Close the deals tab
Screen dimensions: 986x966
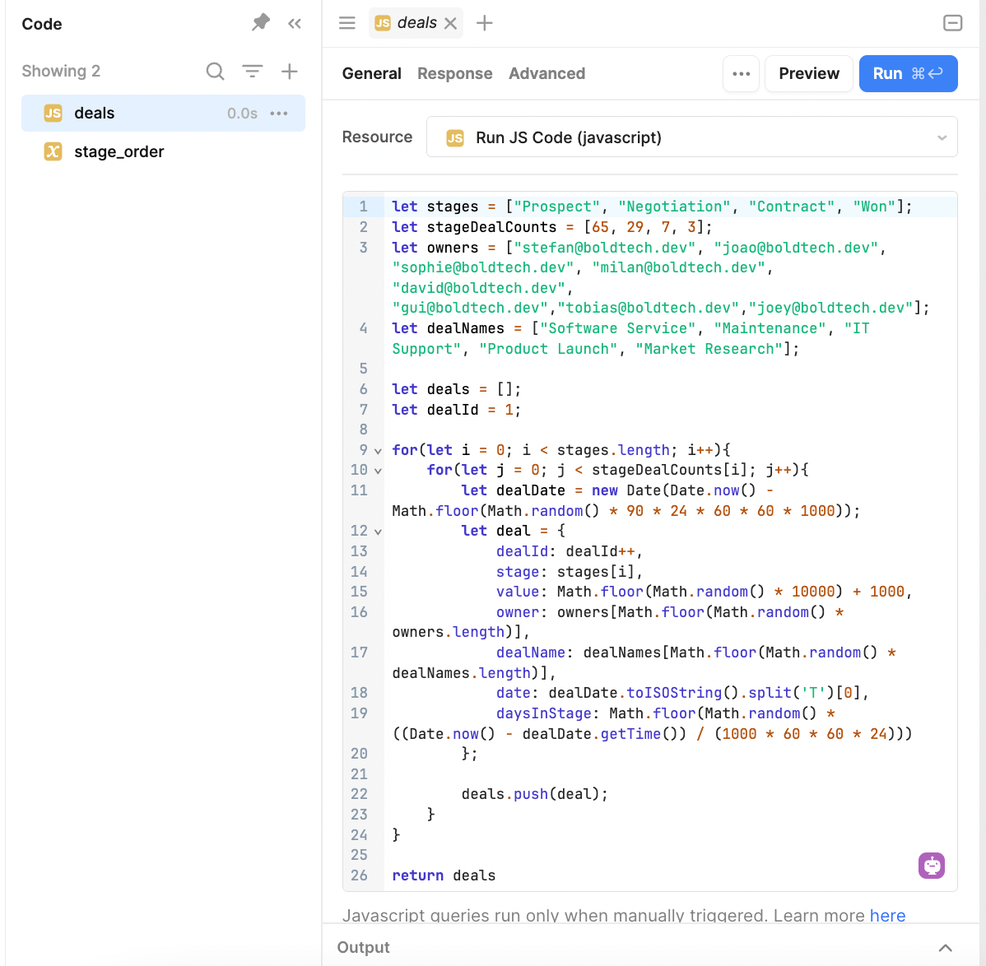(x=450, y=23)
